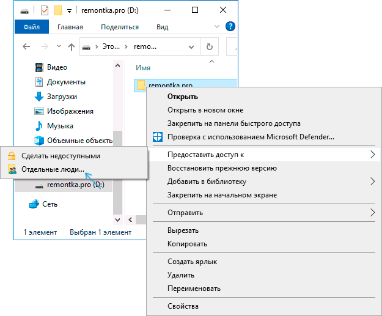
Task: Click the blue Help question mark icon
Action: [230, 27]
